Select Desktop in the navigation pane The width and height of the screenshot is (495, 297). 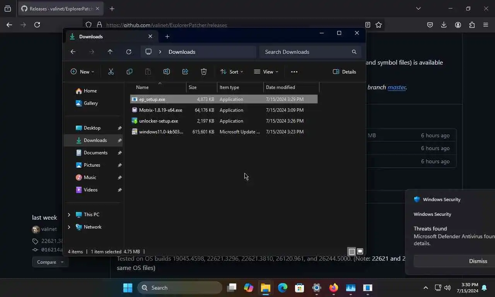coord(94,128)
